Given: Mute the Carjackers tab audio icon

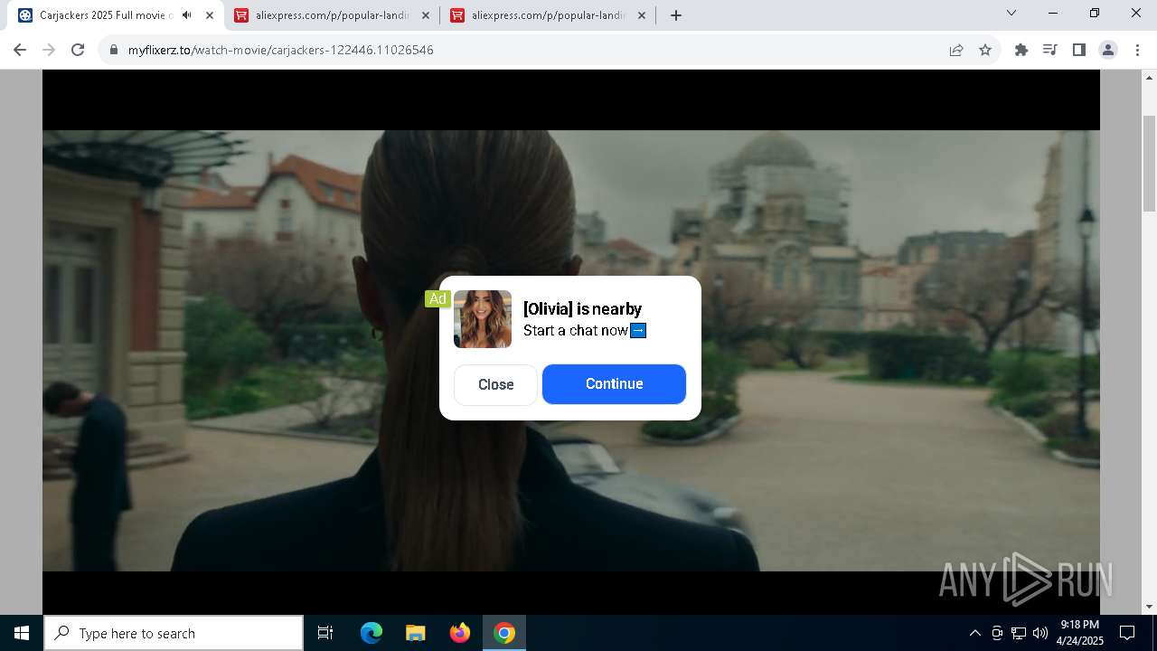Looking at the screenshot, I should pyautogui.click(x=187, y=15).
